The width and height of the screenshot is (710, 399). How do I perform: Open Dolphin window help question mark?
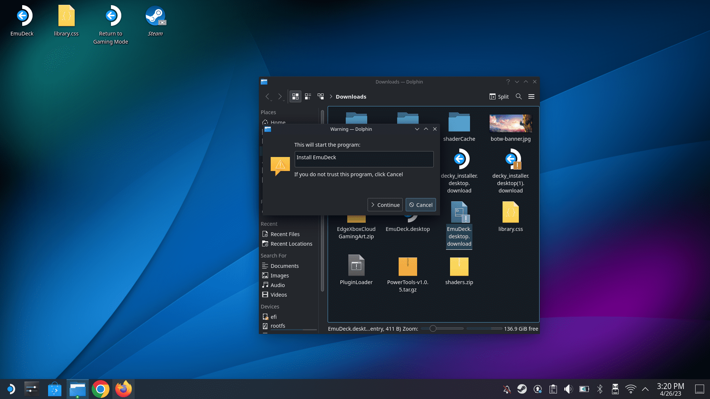[x=508, y=82]
